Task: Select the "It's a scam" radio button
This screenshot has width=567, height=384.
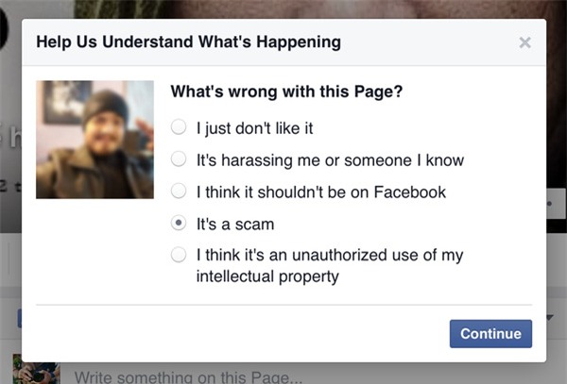Action: pyautogui.click(x=179, y=225)
